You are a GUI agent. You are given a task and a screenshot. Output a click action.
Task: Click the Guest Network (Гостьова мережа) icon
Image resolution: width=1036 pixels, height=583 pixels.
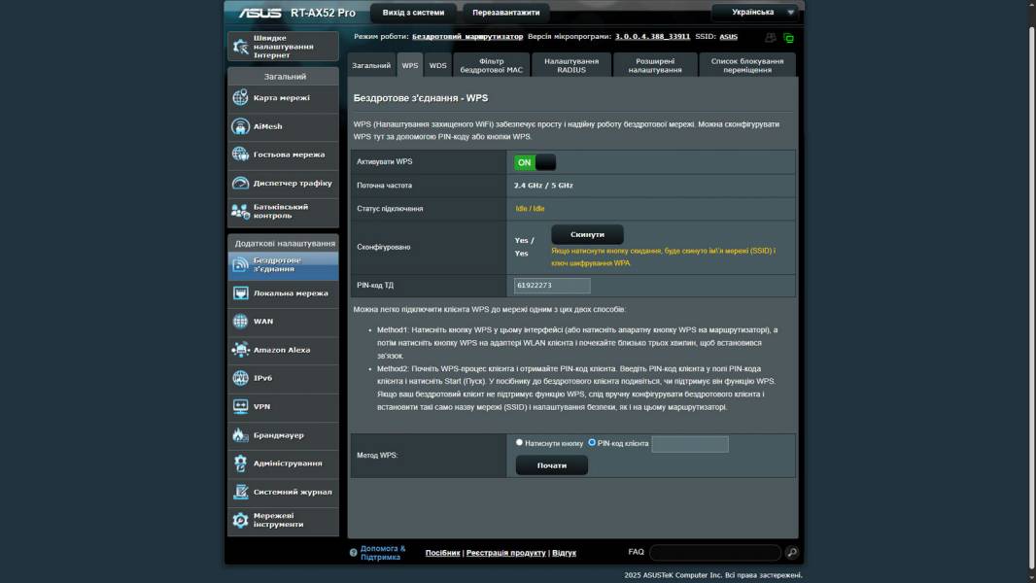pyautogui.click(x=240, y=154)
